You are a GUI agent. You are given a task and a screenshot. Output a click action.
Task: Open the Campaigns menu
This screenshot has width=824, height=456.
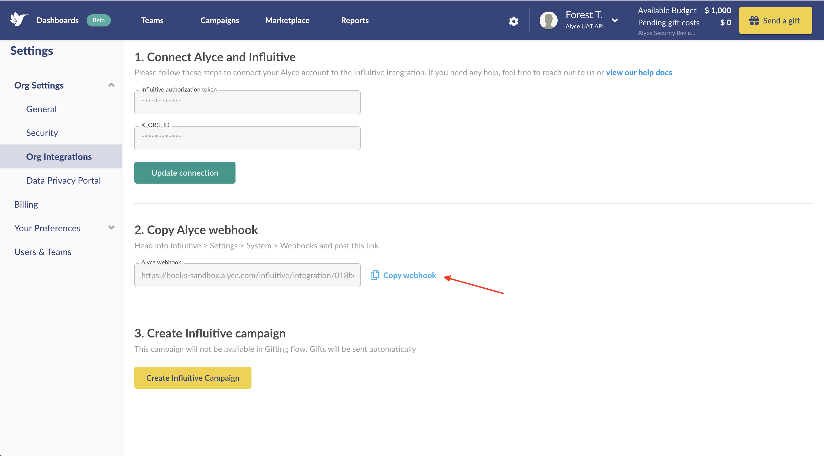pyautogui.click(x=220, y=20)
